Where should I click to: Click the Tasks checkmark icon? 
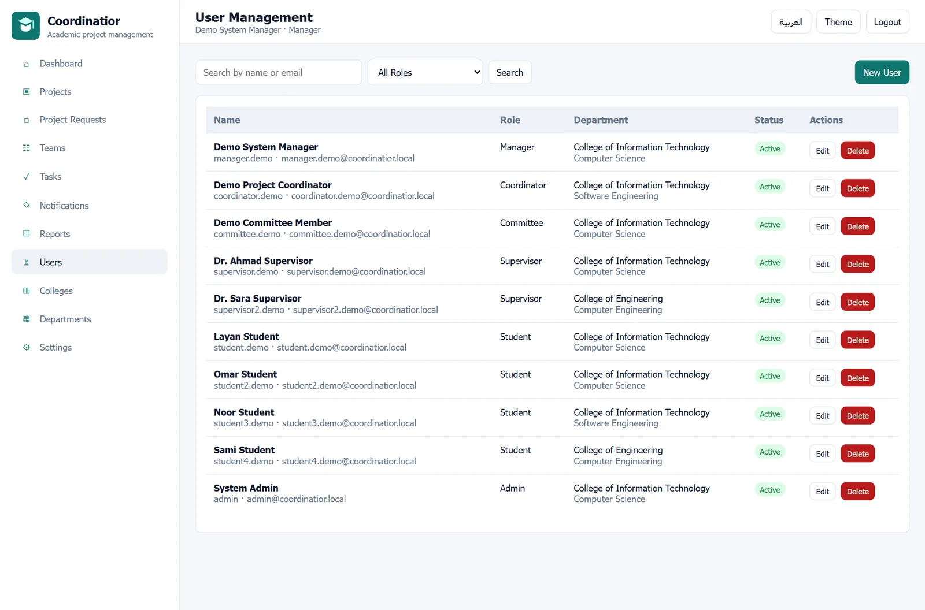[26, 177]
